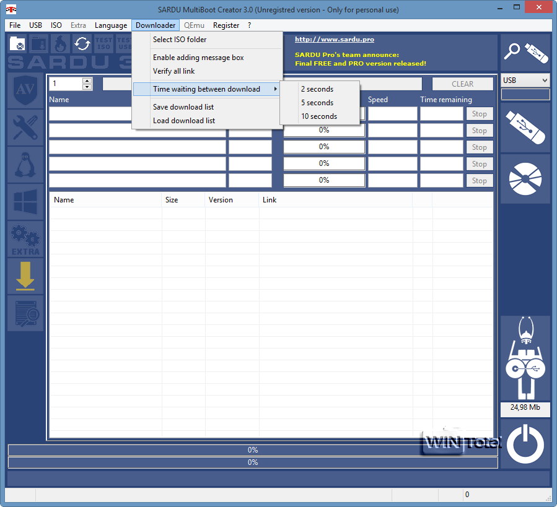Viewport: 557px width, 507px height.
Task: Choose Load download list
Action: [208, 120]
